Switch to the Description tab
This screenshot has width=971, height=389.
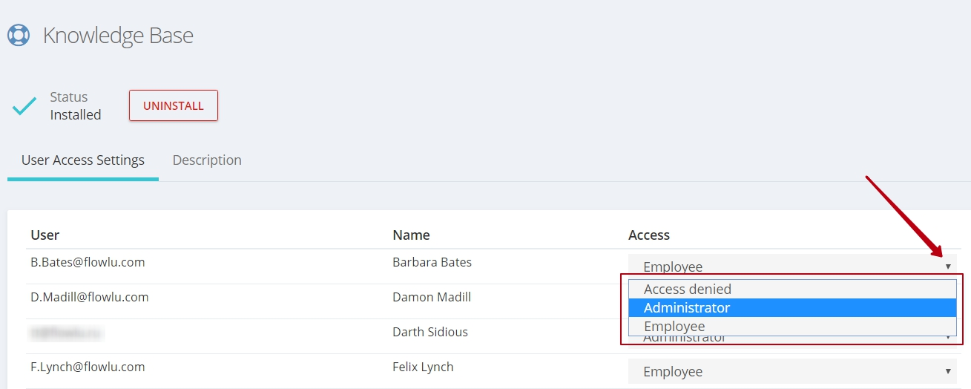tap(207, 160)
